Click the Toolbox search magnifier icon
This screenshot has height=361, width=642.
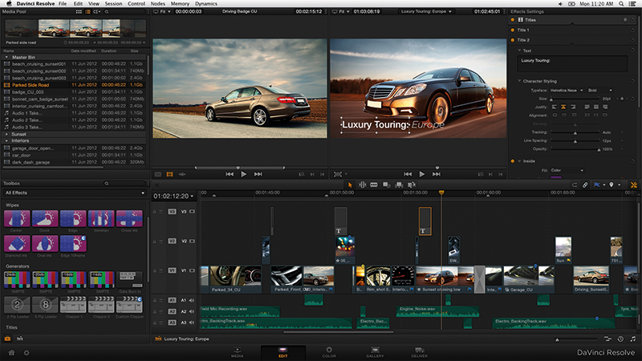pos(107,184)
